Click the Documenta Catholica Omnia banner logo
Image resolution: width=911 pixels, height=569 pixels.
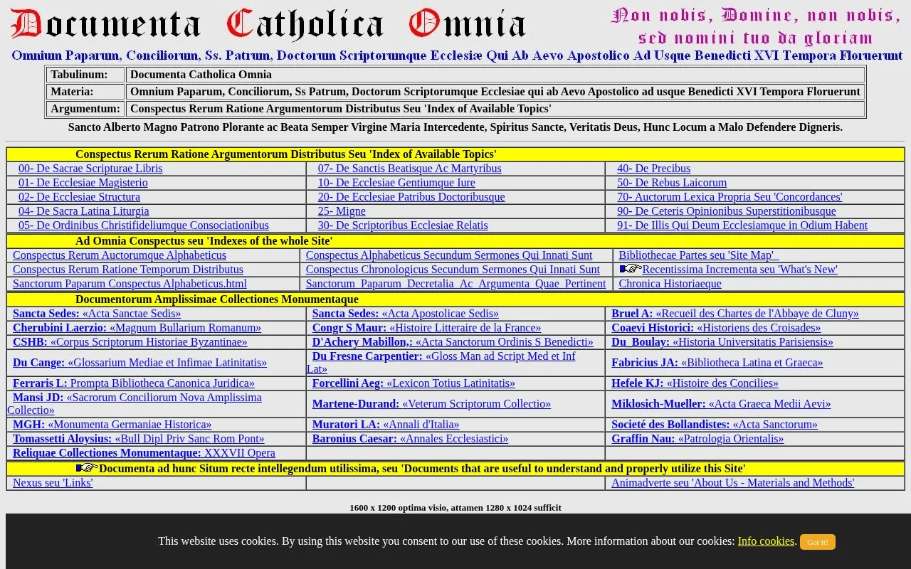click(268, 24)
